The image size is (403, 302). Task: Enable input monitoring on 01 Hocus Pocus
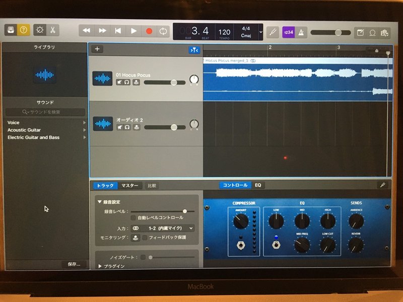point(136,82)
